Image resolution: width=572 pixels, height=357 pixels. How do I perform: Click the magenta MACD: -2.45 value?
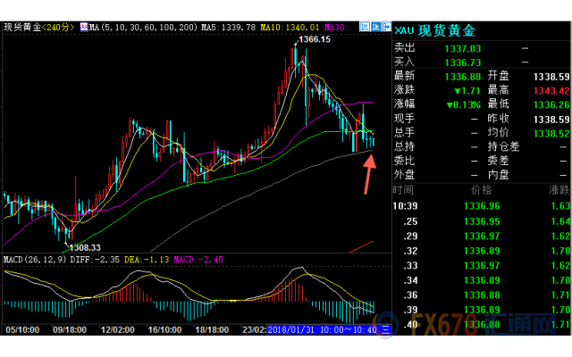(x=198, y=260)
